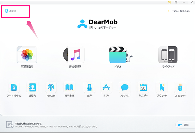
Task: Open the カレンダー calendar icon
Action: click(x=143, y=87)
